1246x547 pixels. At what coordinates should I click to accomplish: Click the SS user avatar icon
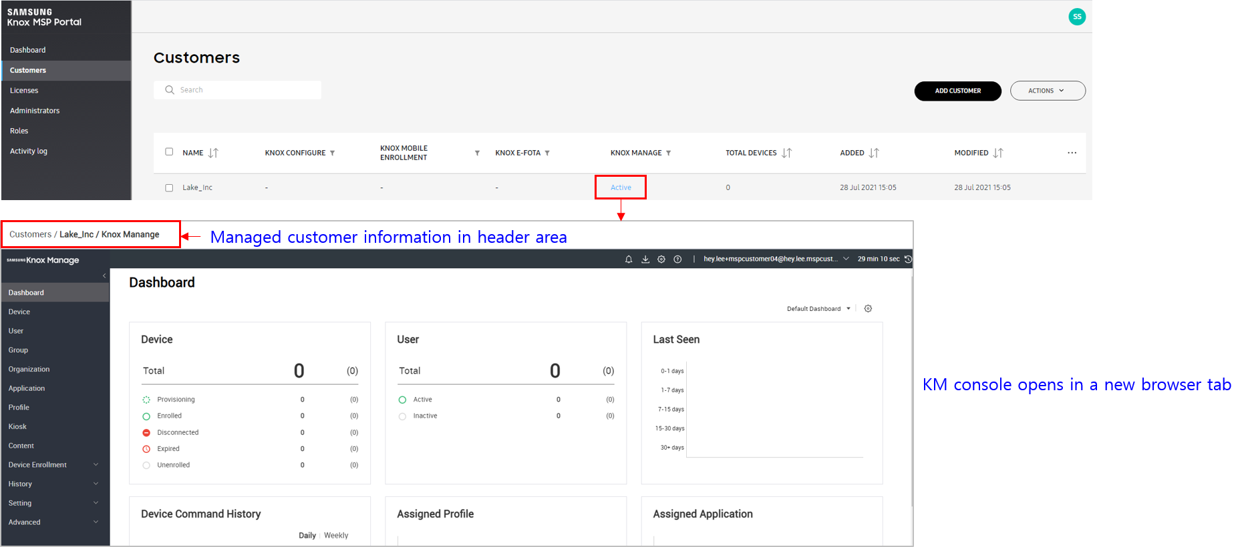1077,17
